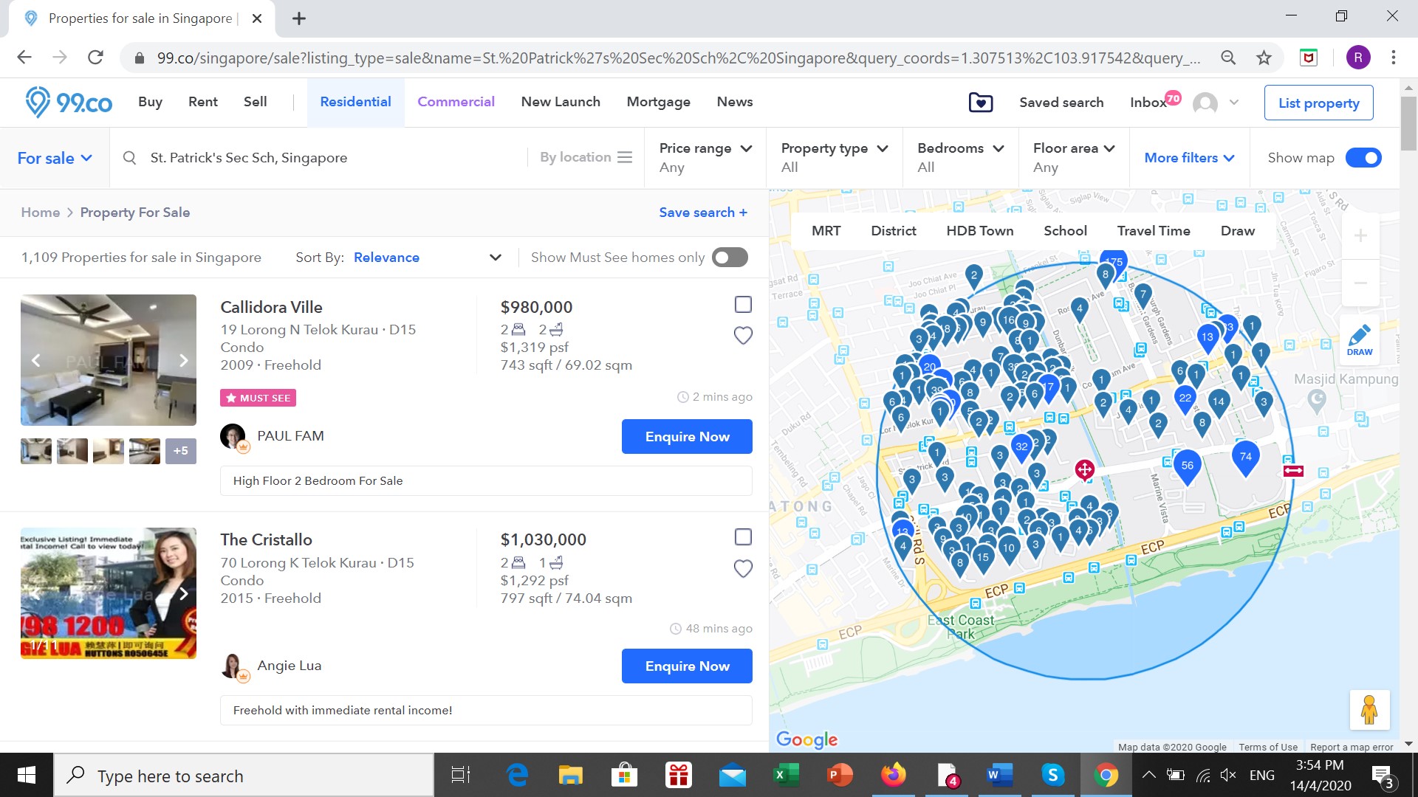Open the saved listings heart icon in navbar

[979, 102]
